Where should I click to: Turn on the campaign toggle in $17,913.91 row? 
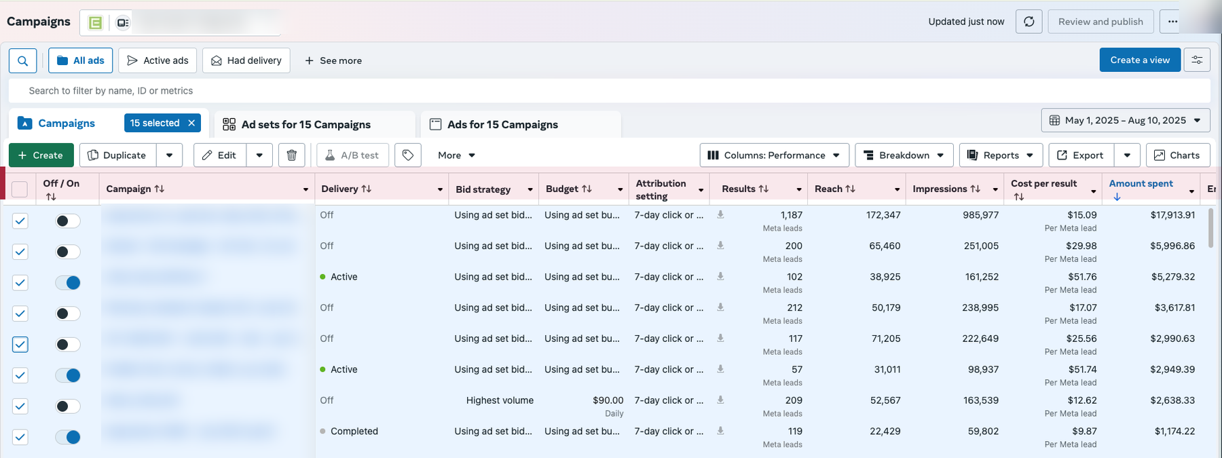click(x=67, y=221)
